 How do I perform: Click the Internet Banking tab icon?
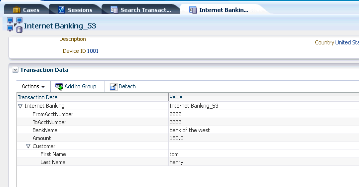[193, 10]
